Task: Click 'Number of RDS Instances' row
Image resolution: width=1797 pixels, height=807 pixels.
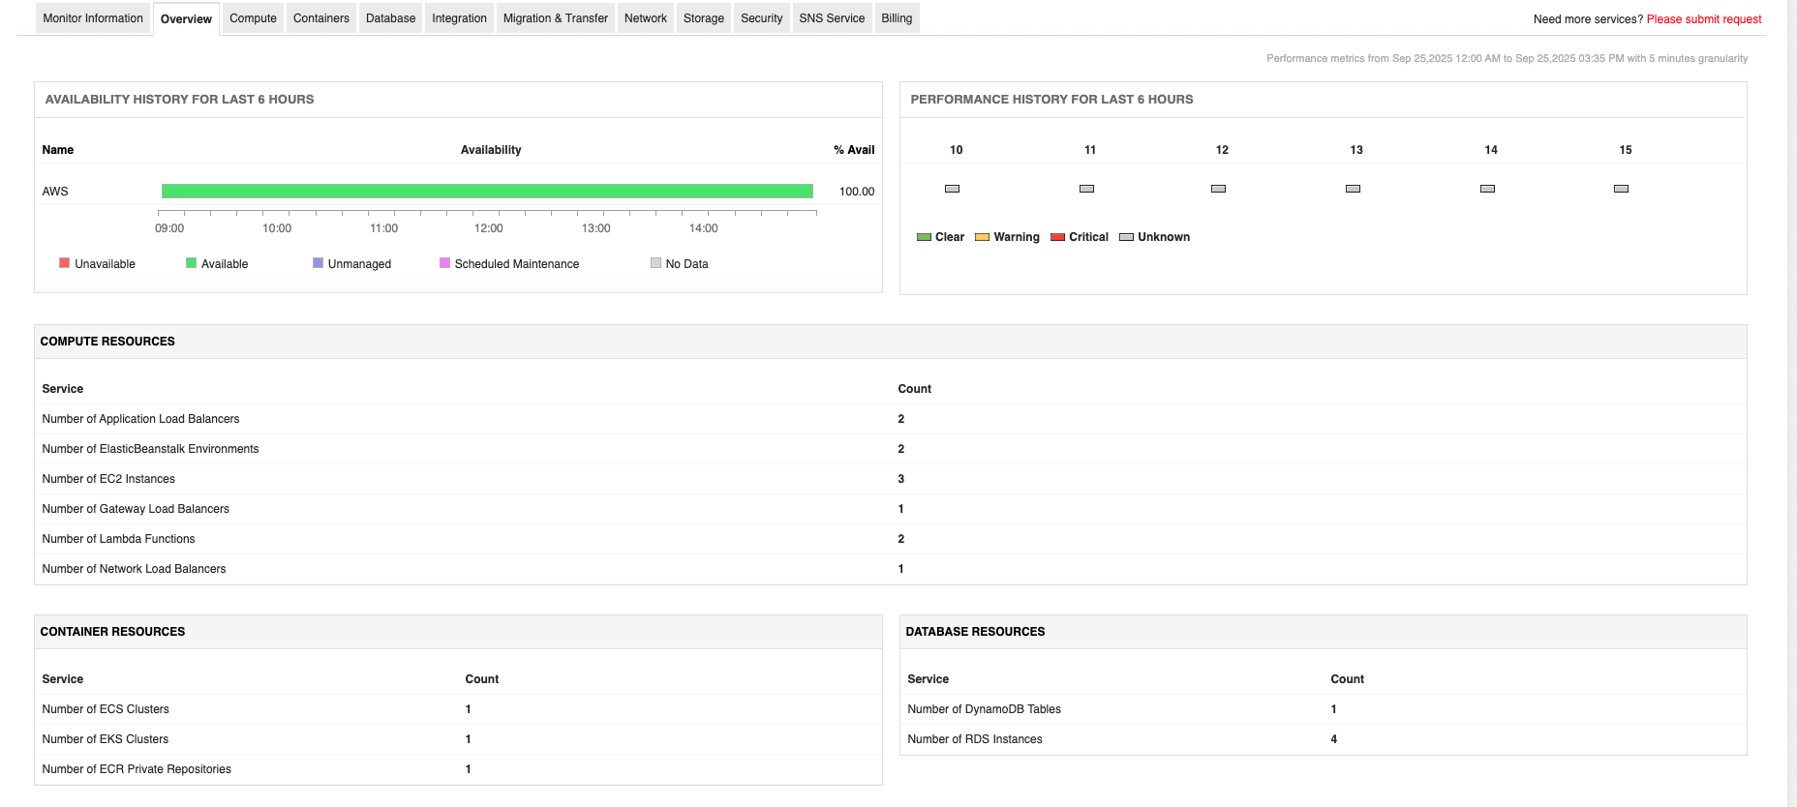Action: 1324,739
